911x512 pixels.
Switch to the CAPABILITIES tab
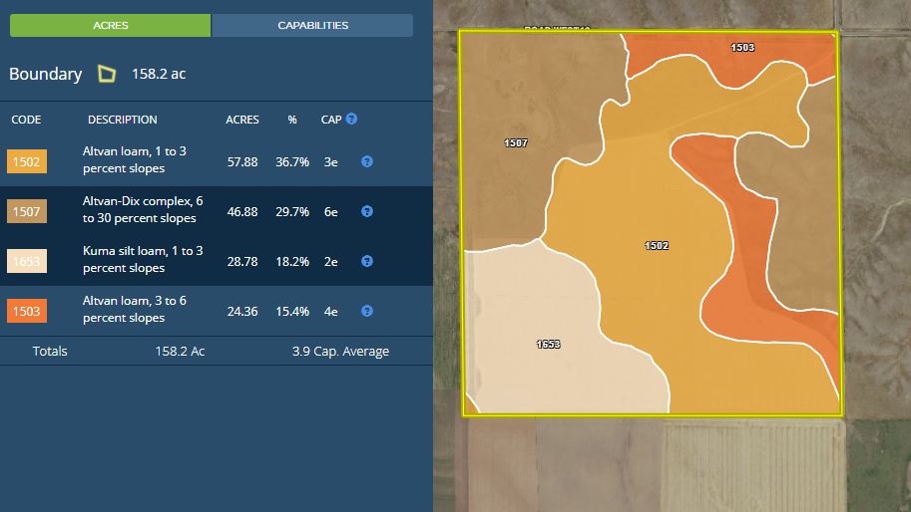point(312,25)
